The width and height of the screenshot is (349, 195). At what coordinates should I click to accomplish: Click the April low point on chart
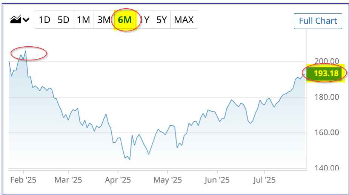pyautogui.click(x=129, y=159)
